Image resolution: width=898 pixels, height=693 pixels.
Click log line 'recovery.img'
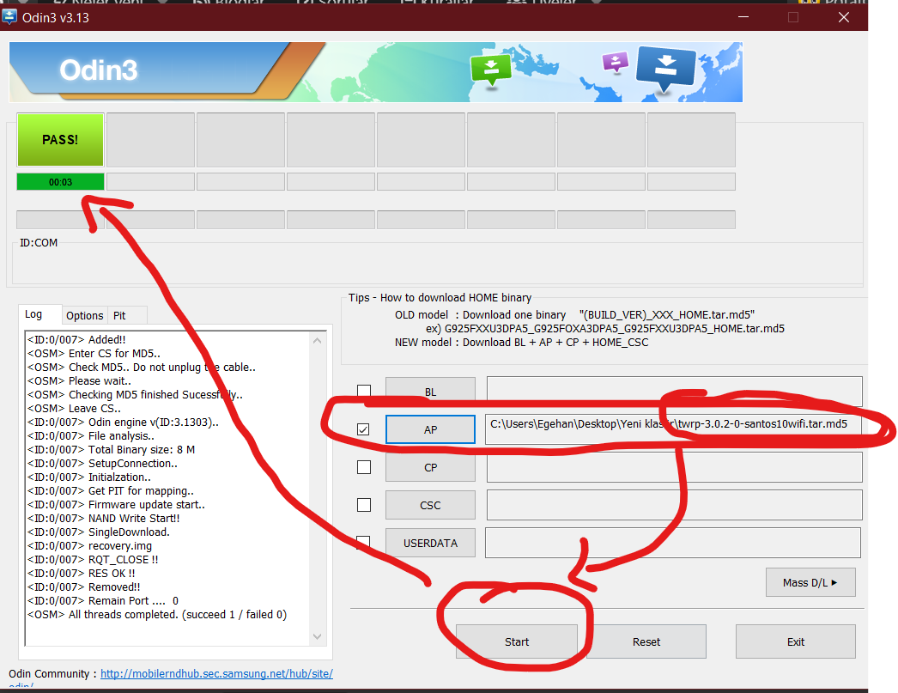click(x=90, y=546)
